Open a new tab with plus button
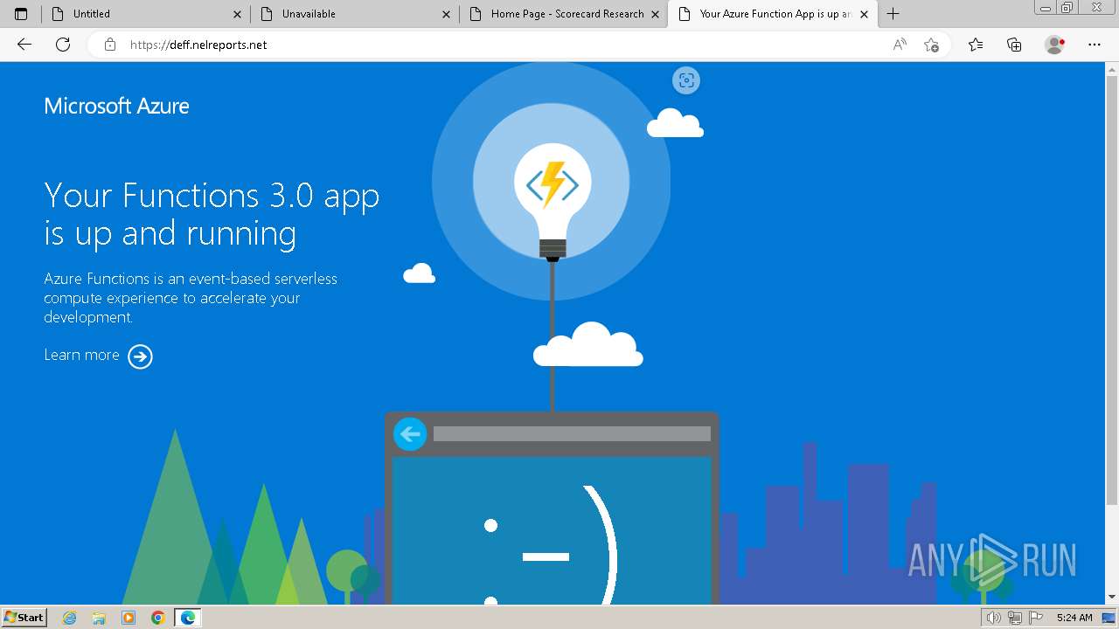Screen dimensions: 1119x629 (893, 14)
